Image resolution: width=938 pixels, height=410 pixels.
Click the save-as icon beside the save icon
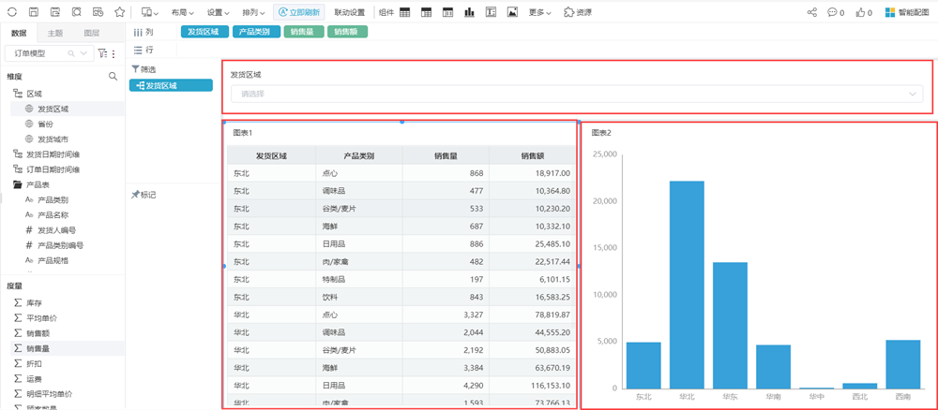55,12
